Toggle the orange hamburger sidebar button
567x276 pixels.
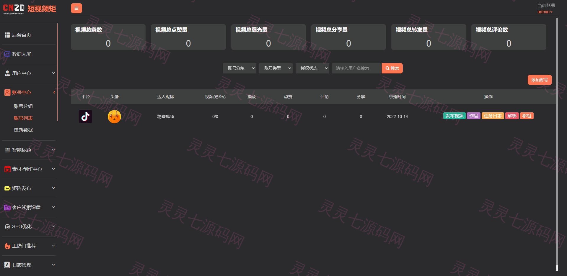click(76, 8)
